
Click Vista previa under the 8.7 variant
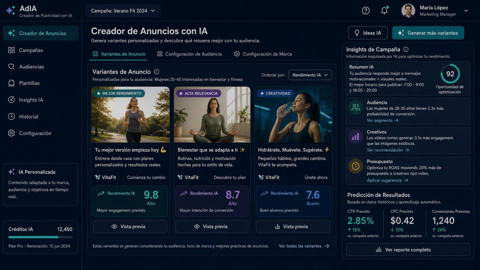tap(212, 226)
